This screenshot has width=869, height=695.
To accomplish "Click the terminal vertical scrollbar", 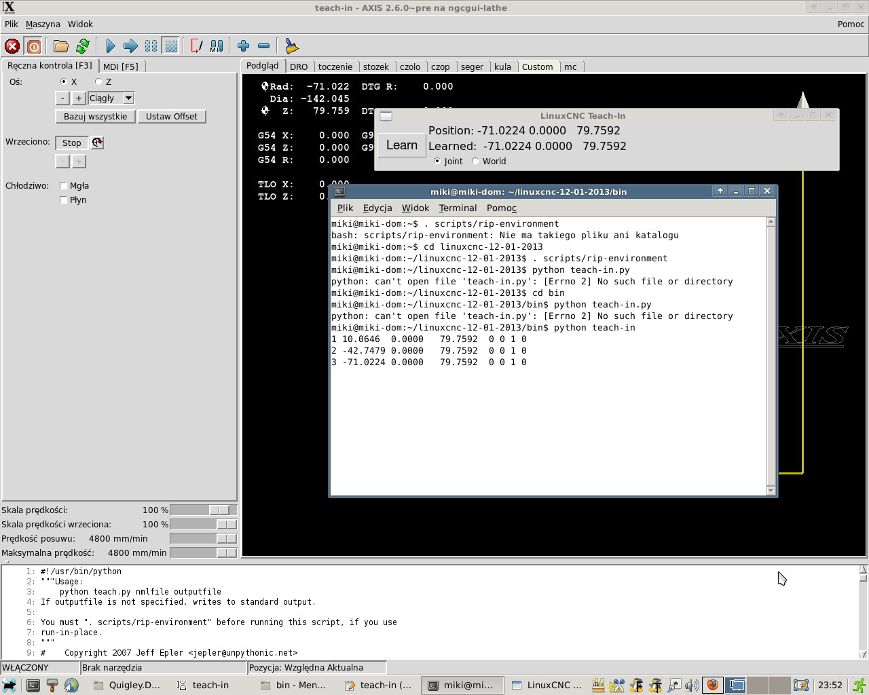I will tap(771, 356).
